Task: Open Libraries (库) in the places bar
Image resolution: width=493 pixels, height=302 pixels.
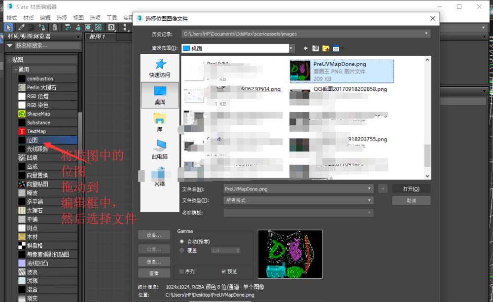Action: pyautogui.click(x=160, y=123)
